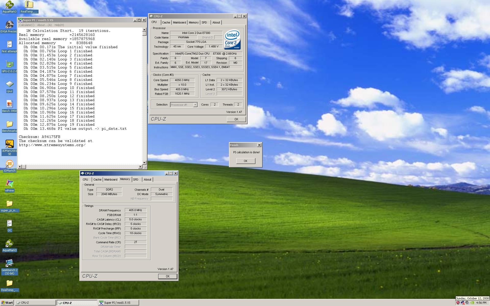Open the Windows Start menu

7,303
